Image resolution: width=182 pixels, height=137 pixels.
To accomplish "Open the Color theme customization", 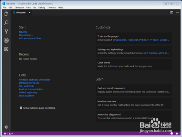I will 134,64.
